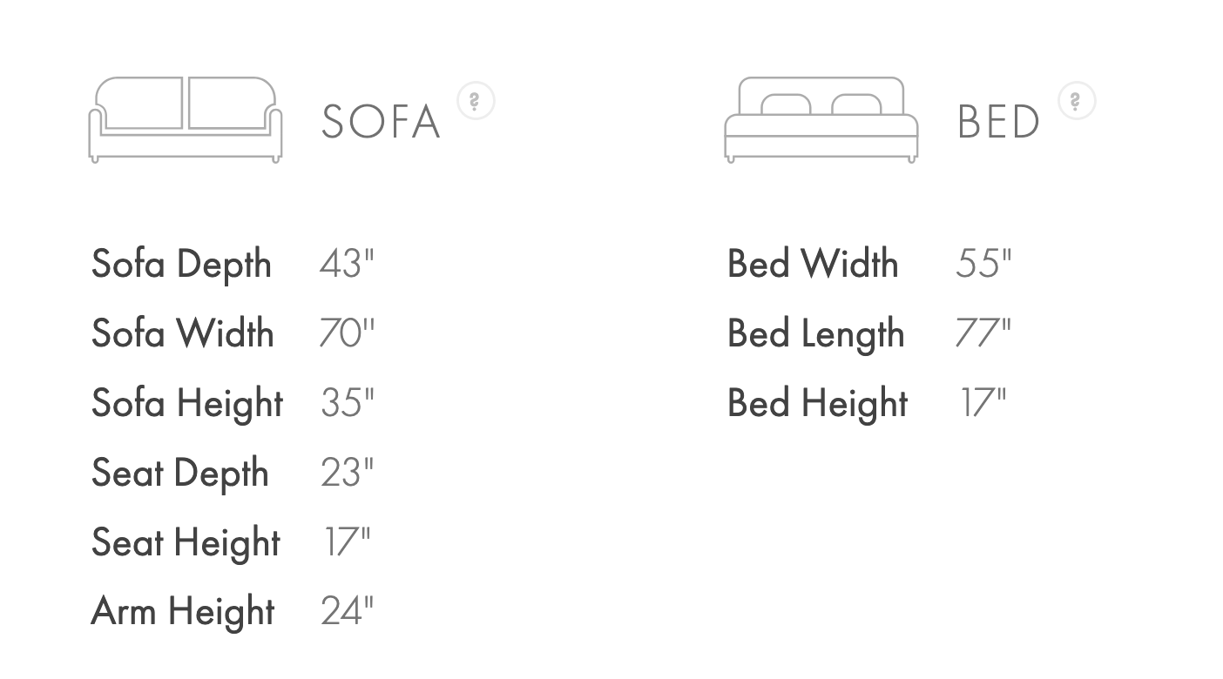Select the BED heading text
Screen dimensions: 1223x679
[998, 122]
